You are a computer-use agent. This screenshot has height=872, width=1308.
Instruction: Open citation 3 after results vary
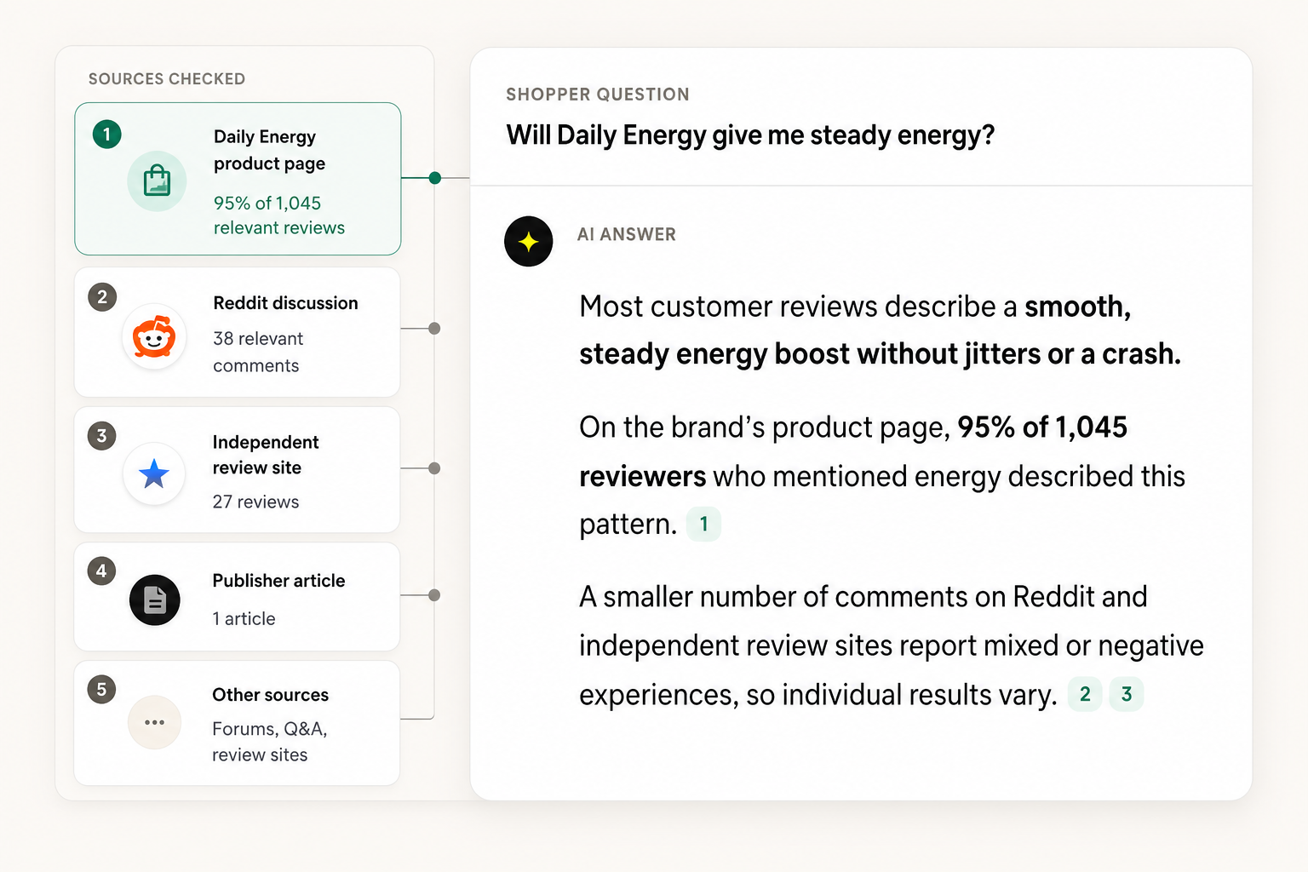[x=1126, y=694]
